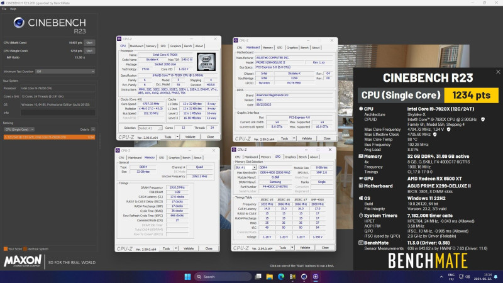Switch to BenchMate via its BM taskbar icon

(292, 277)
